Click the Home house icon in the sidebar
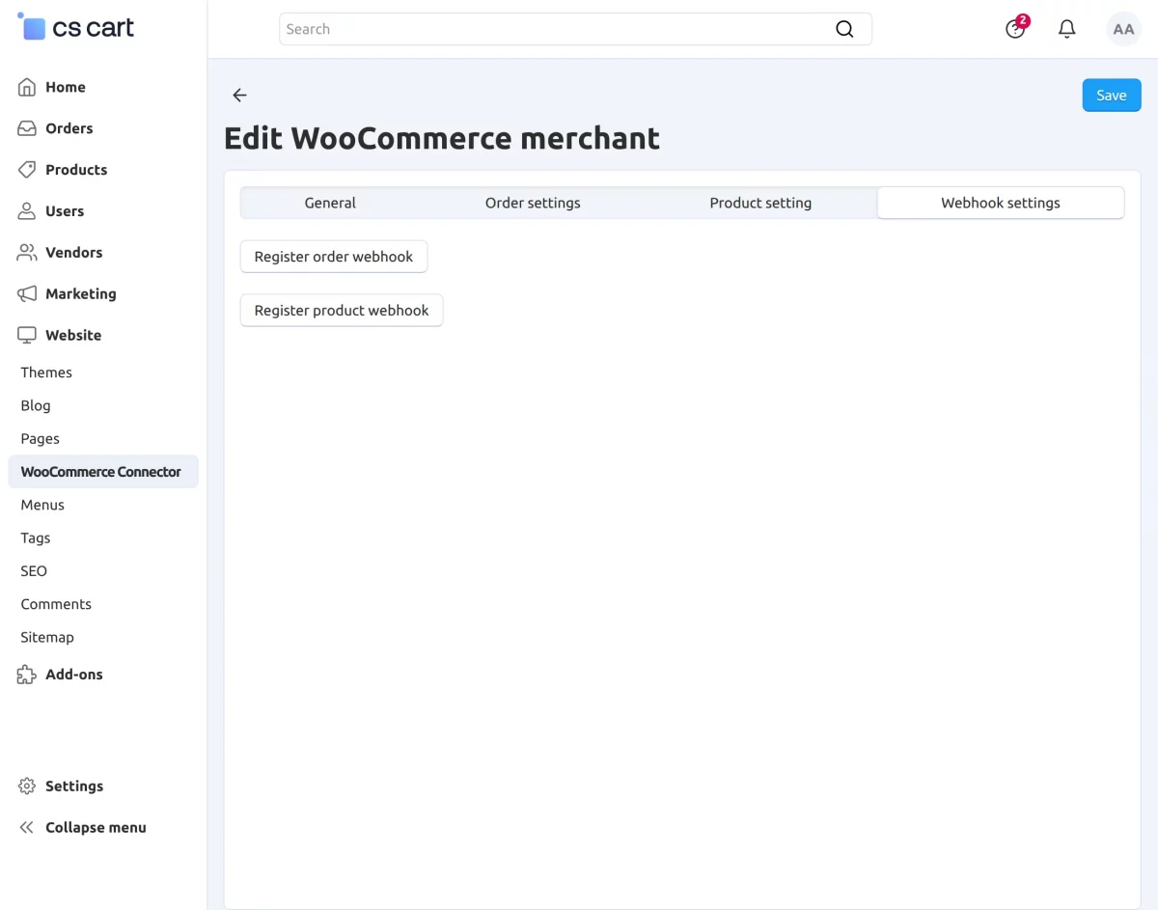This screenshot has height=910, width=1158. (x=27, y=87)
